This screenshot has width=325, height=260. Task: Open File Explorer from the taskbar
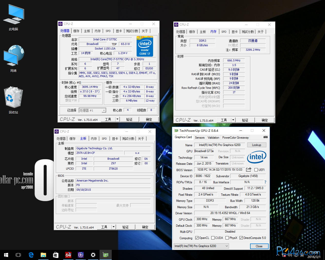coord(43,255)
